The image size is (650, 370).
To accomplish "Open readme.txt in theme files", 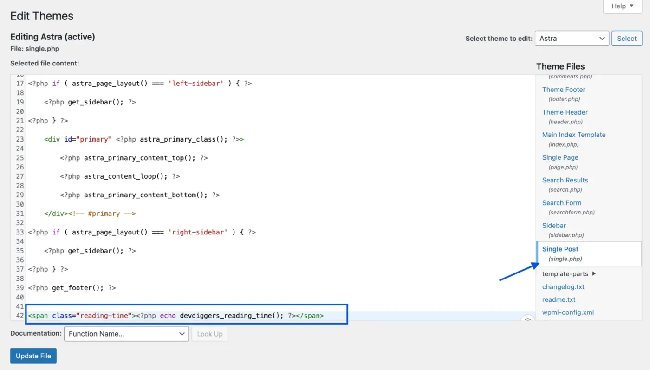I will 559,299.
